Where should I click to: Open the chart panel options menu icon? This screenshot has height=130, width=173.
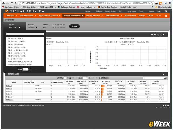(x=164, y=35)
